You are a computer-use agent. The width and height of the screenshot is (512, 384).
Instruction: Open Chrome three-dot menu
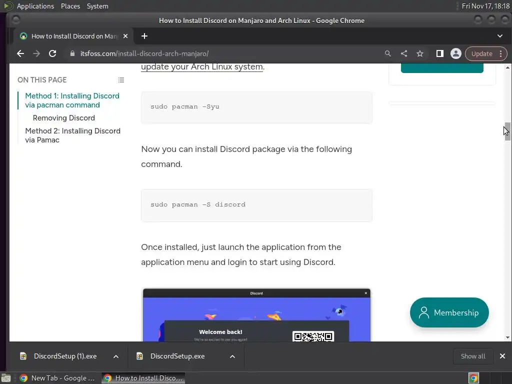501,54
